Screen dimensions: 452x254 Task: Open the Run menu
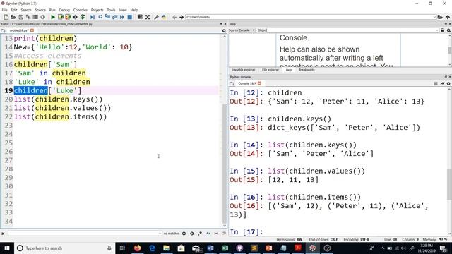[x=52, y=10]
